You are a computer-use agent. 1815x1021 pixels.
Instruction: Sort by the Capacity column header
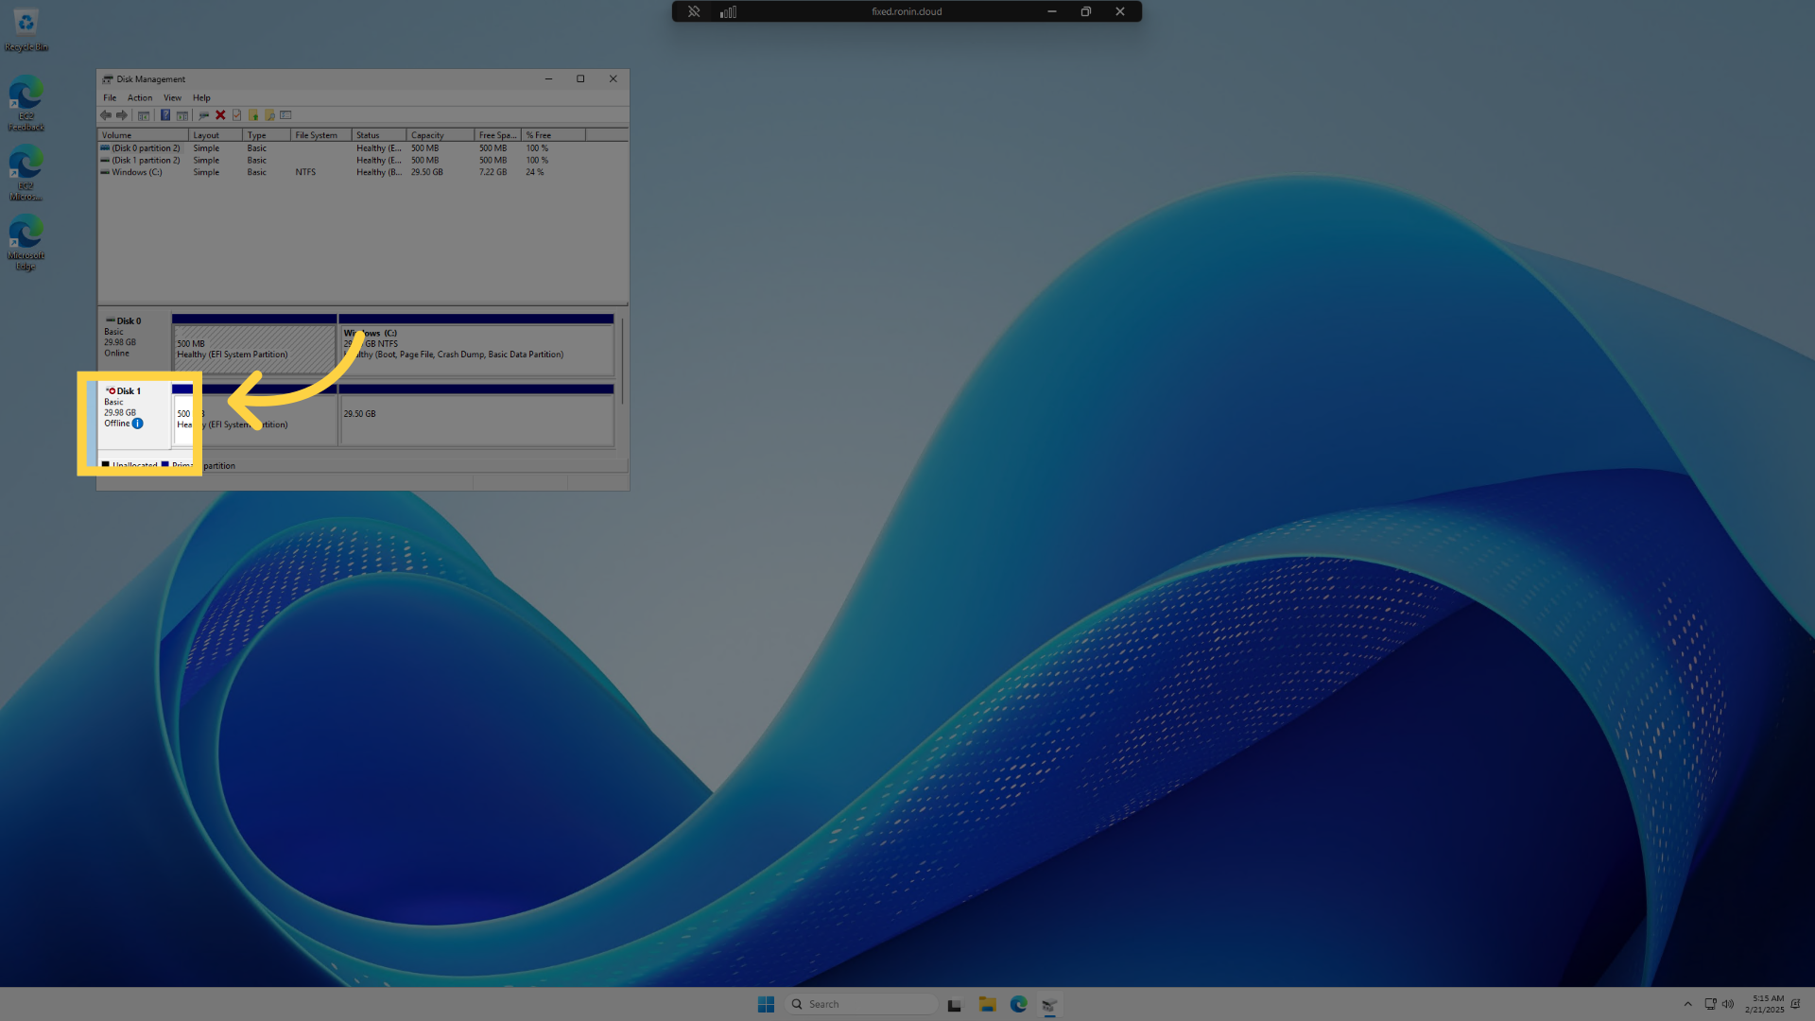(441, 135)
